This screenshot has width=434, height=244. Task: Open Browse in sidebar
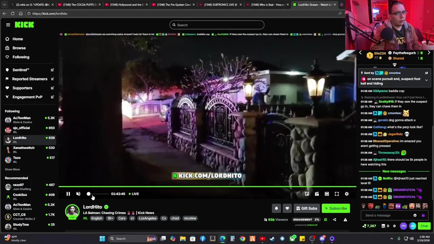click(19, 48)
